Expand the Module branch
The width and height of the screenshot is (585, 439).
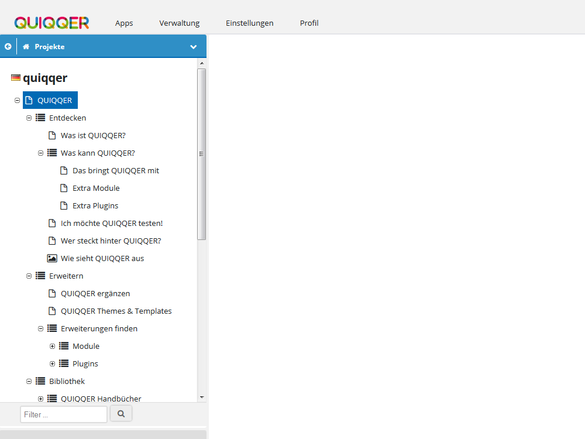[52, 346]
